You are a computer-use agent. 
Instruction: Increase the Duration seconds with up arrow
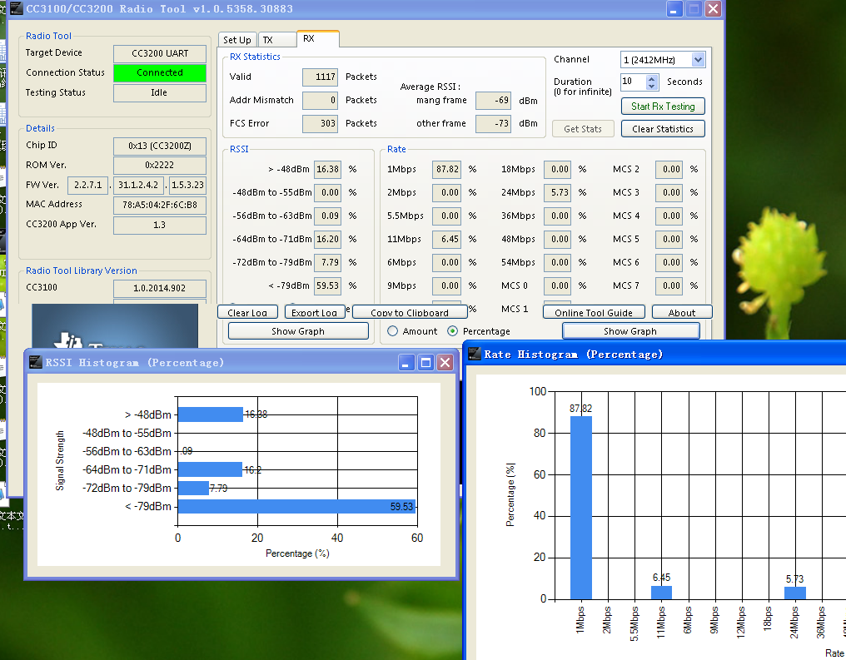point(652,78)
